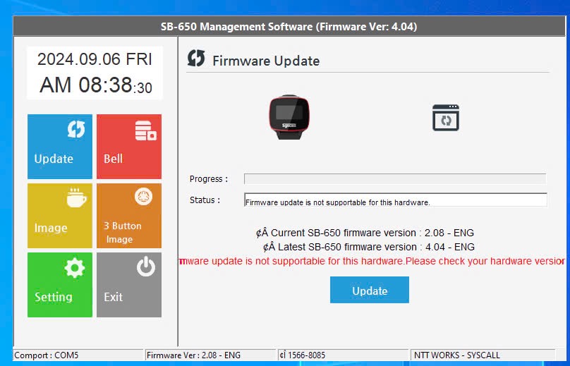Screen dimensions: 570x366
Task: Click the AM 08:38 clock display
Action: point(96,85)
